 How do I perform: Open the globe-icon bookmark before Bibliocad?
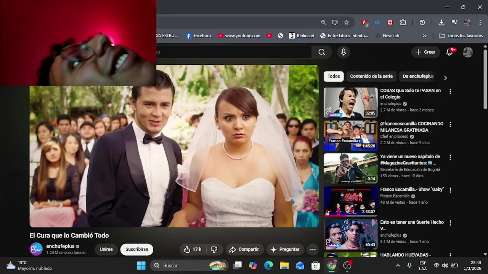[x=280, y=36]
